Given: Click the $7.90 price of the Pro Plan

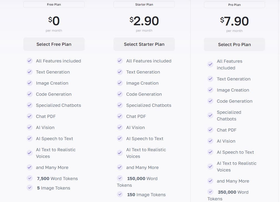Looking at the screenshot, I should (234, 21).
